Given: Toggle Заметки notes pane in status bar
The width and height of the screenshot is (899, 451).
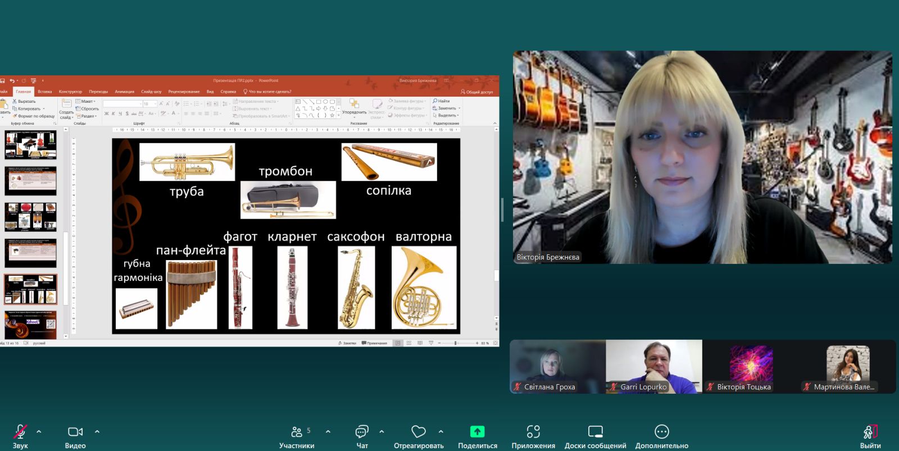Looking at the screenshot, I should 347,343.
